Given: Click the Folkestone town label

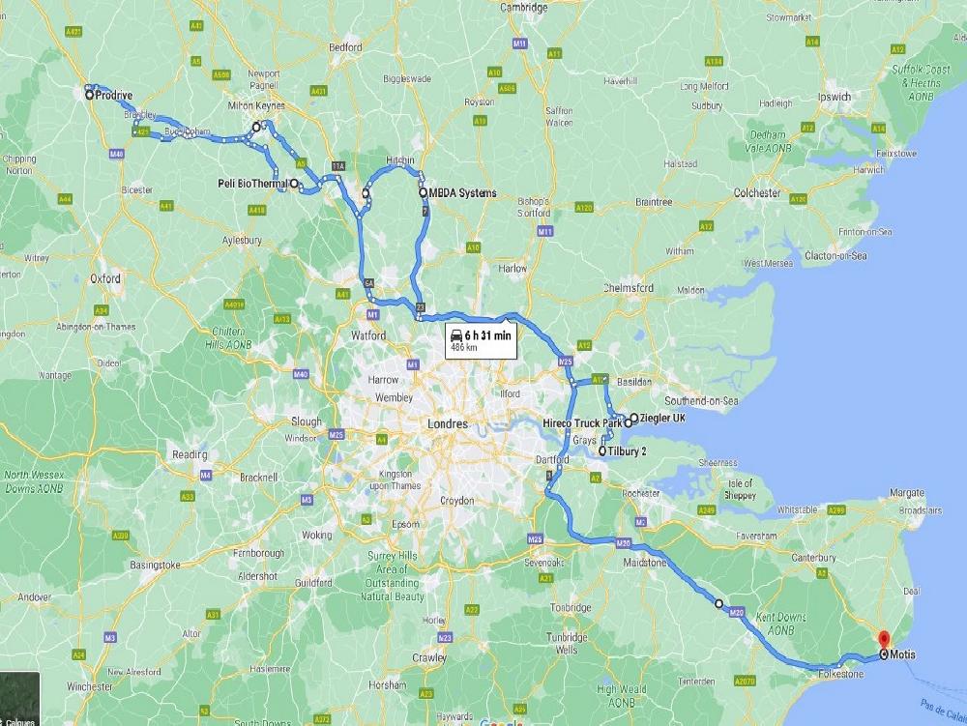Looking at the screenshot, I should pyautogui.click(x=840, y=674).
